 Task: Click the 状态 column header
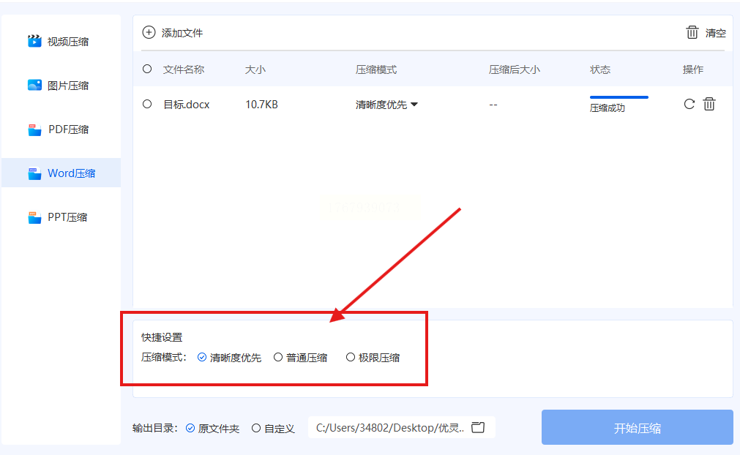coord(600,69)
